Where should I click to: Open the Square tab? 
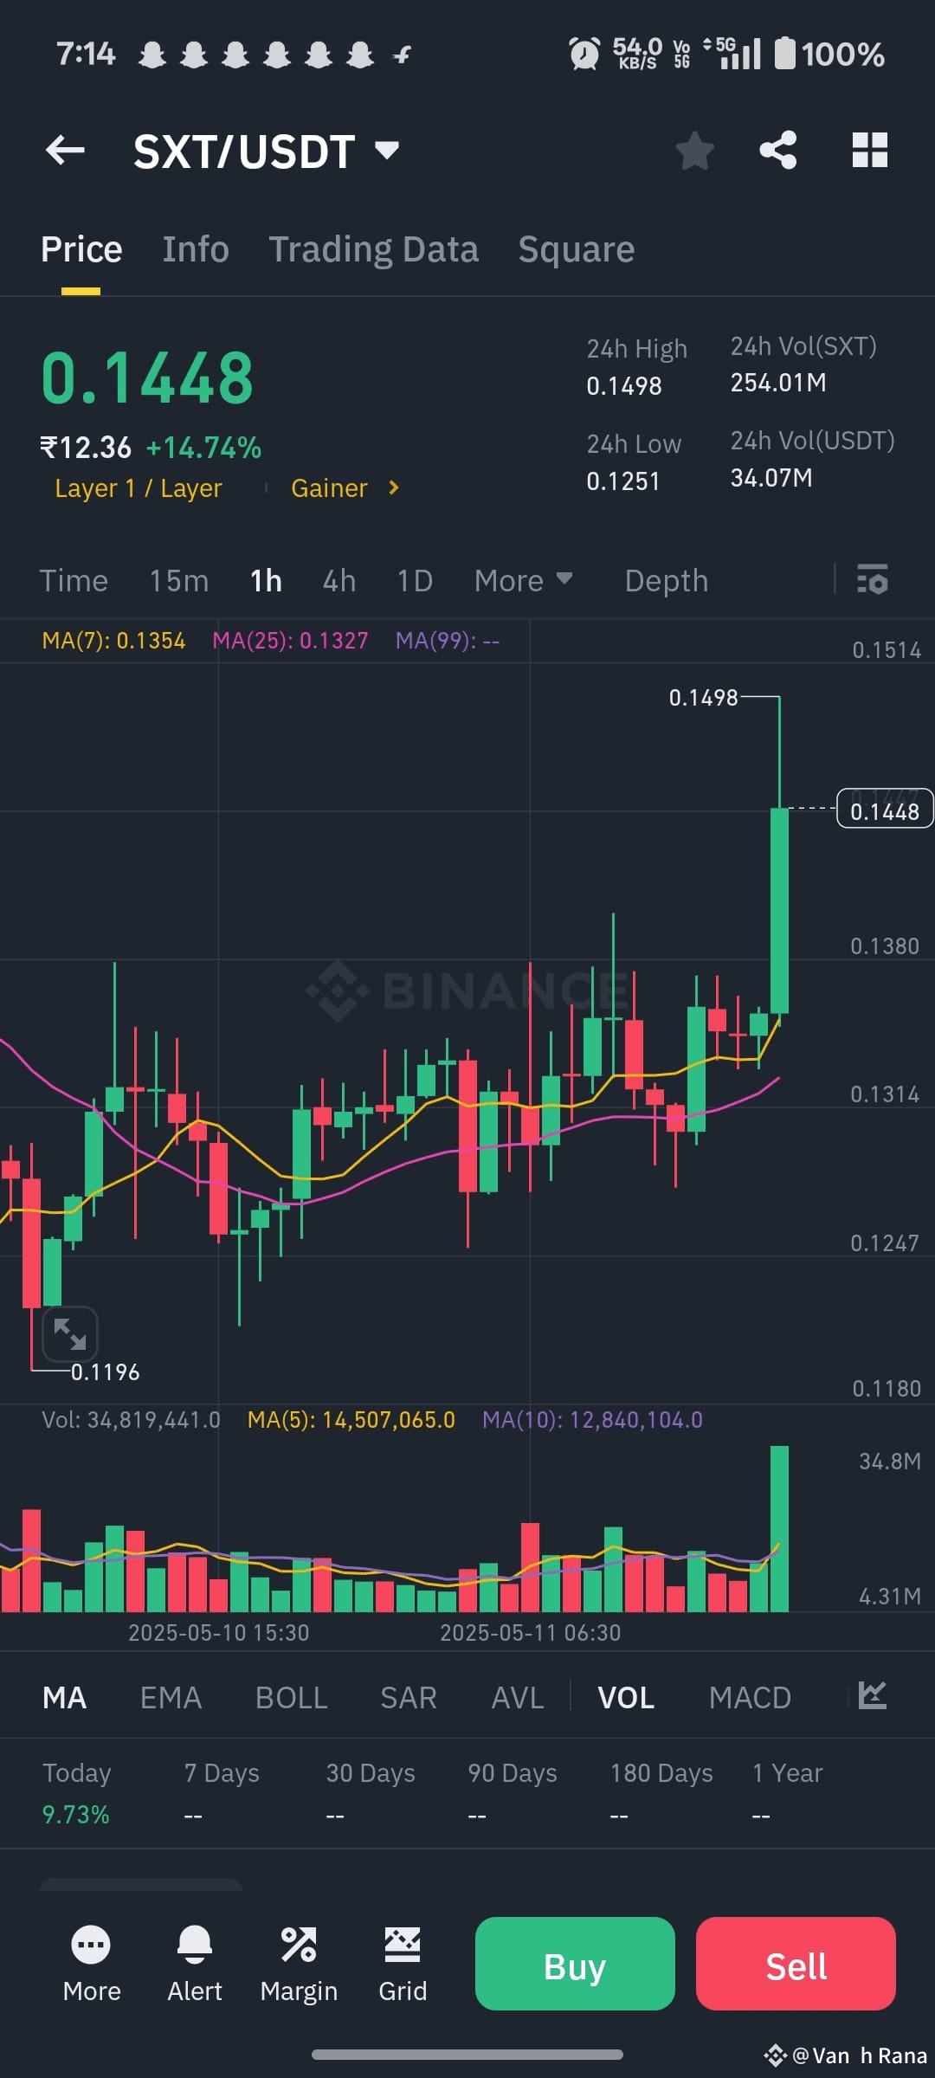tap(576, 248)
